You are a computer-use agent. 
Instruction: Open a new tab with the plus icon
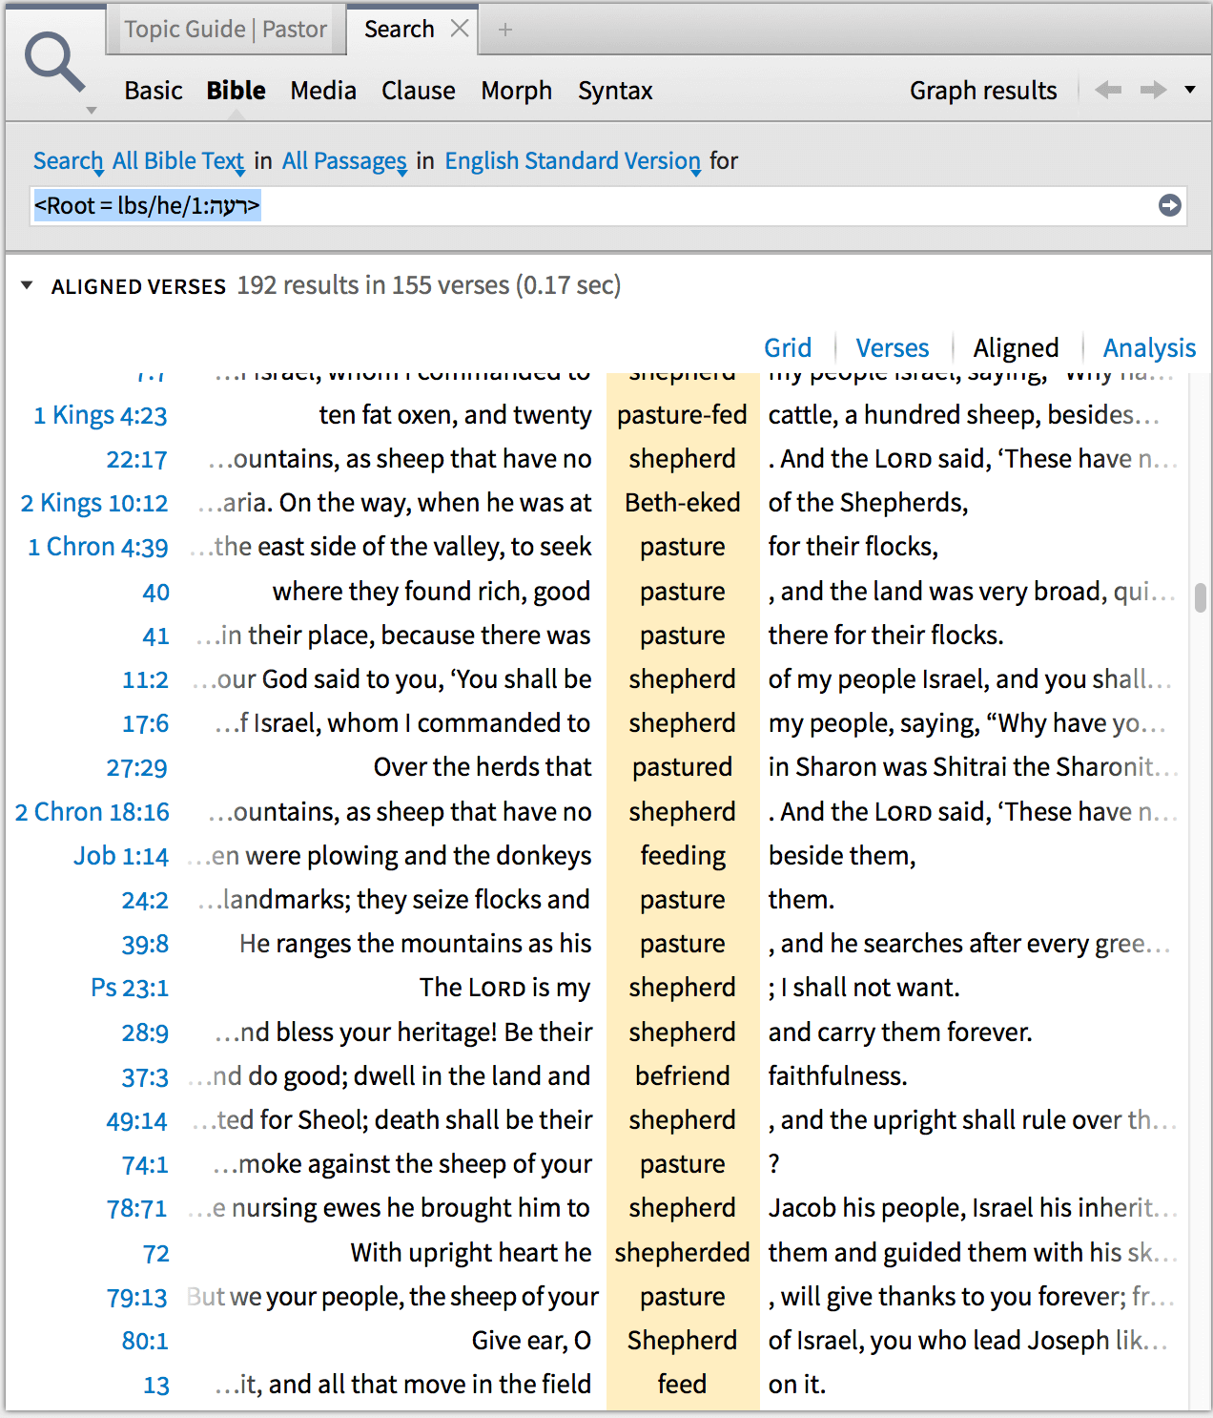click(x=504, y=29)
